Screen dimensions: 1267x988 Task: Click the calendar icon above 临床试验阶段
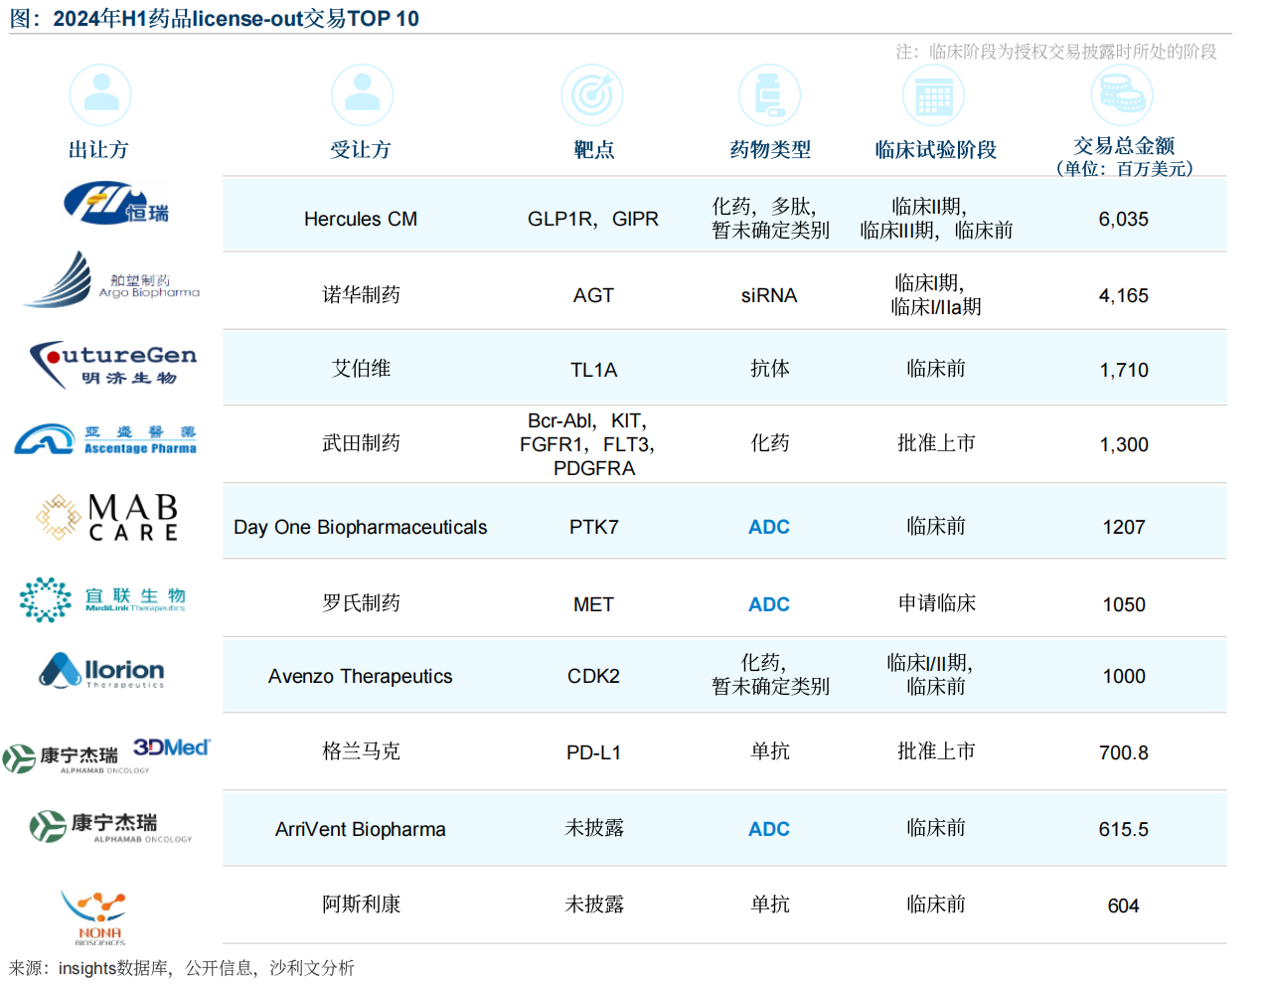click(x=933, y=95)
